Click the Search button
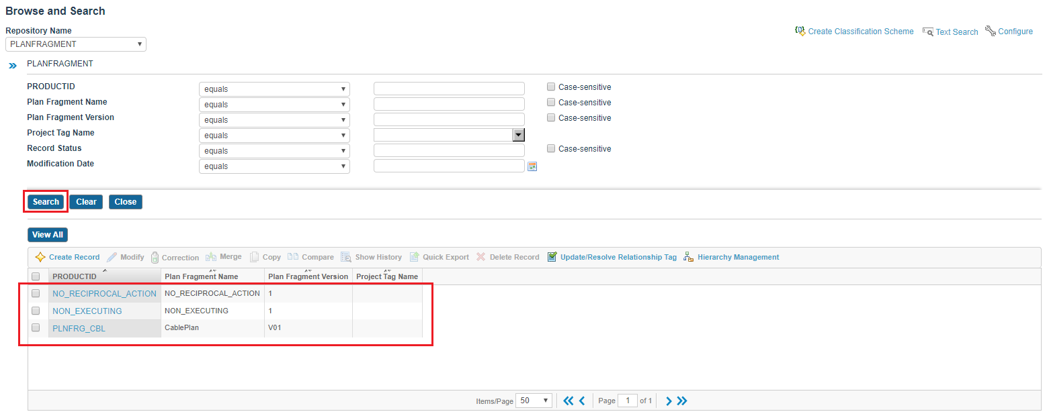This screenshot has width=1047, height=418. [x=46, y=202]
